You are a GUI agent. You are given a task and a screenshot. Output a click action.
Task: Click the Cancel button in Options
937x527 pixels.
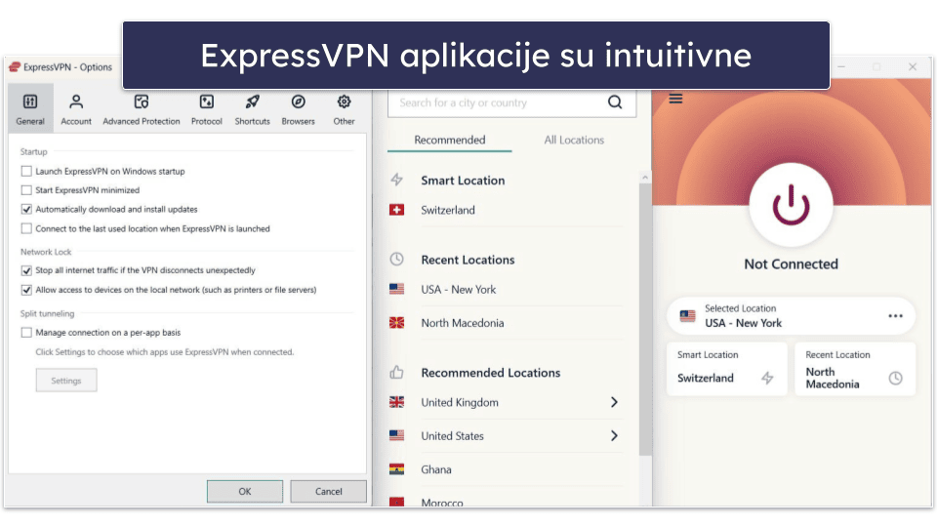329,491
